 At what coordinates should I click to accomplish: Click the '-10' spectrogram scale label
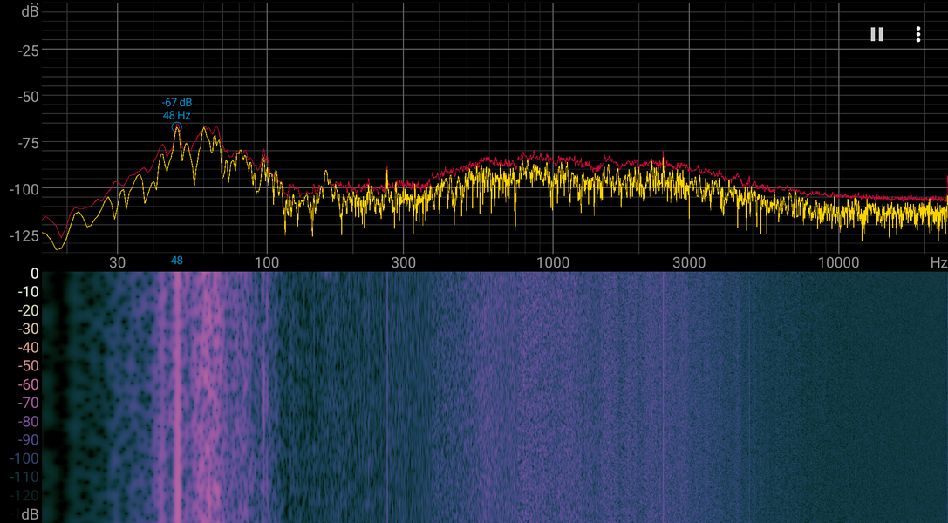pyautogui.click(x=29, y=292)
